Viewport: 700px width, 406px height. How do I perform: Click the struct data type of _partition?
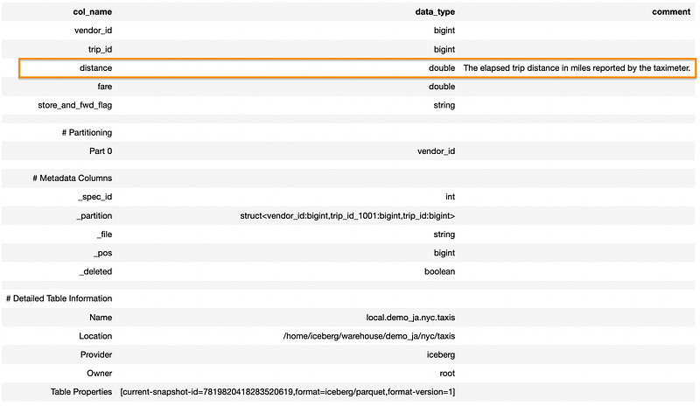[347, 215]
